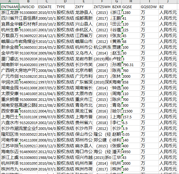The image size is (179, 174).
Task: Select UNISCID cell starting 935305023
Action: [x=28, y=134]
